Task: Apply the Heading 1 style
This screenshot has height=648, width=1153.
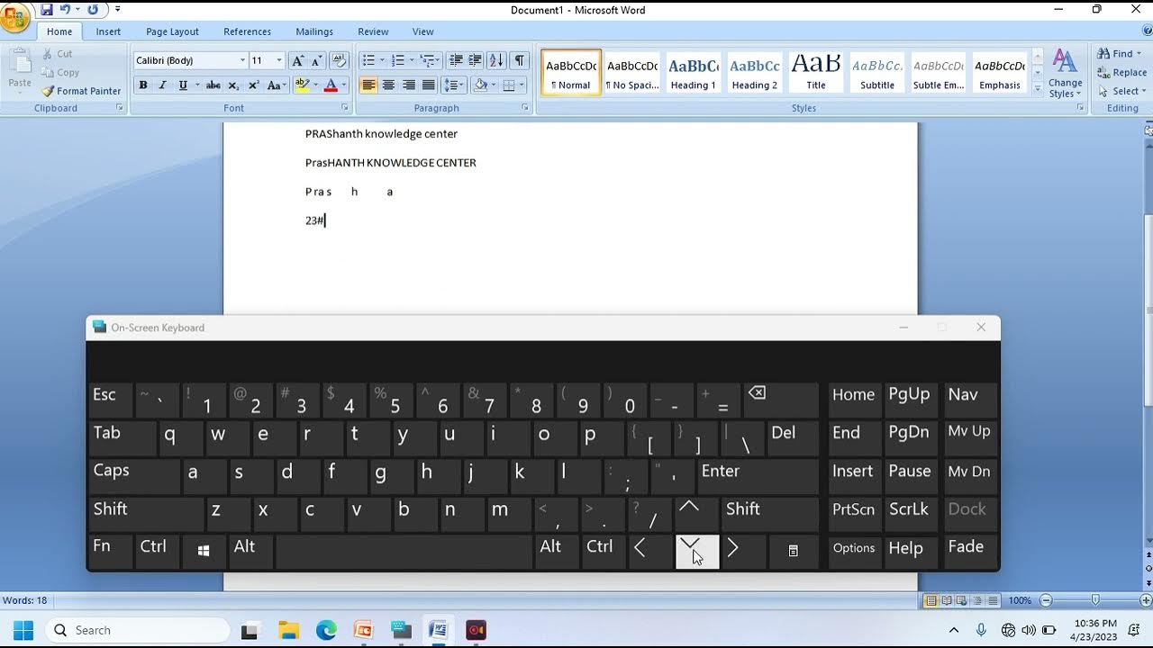Action: [x=693, y=73]
